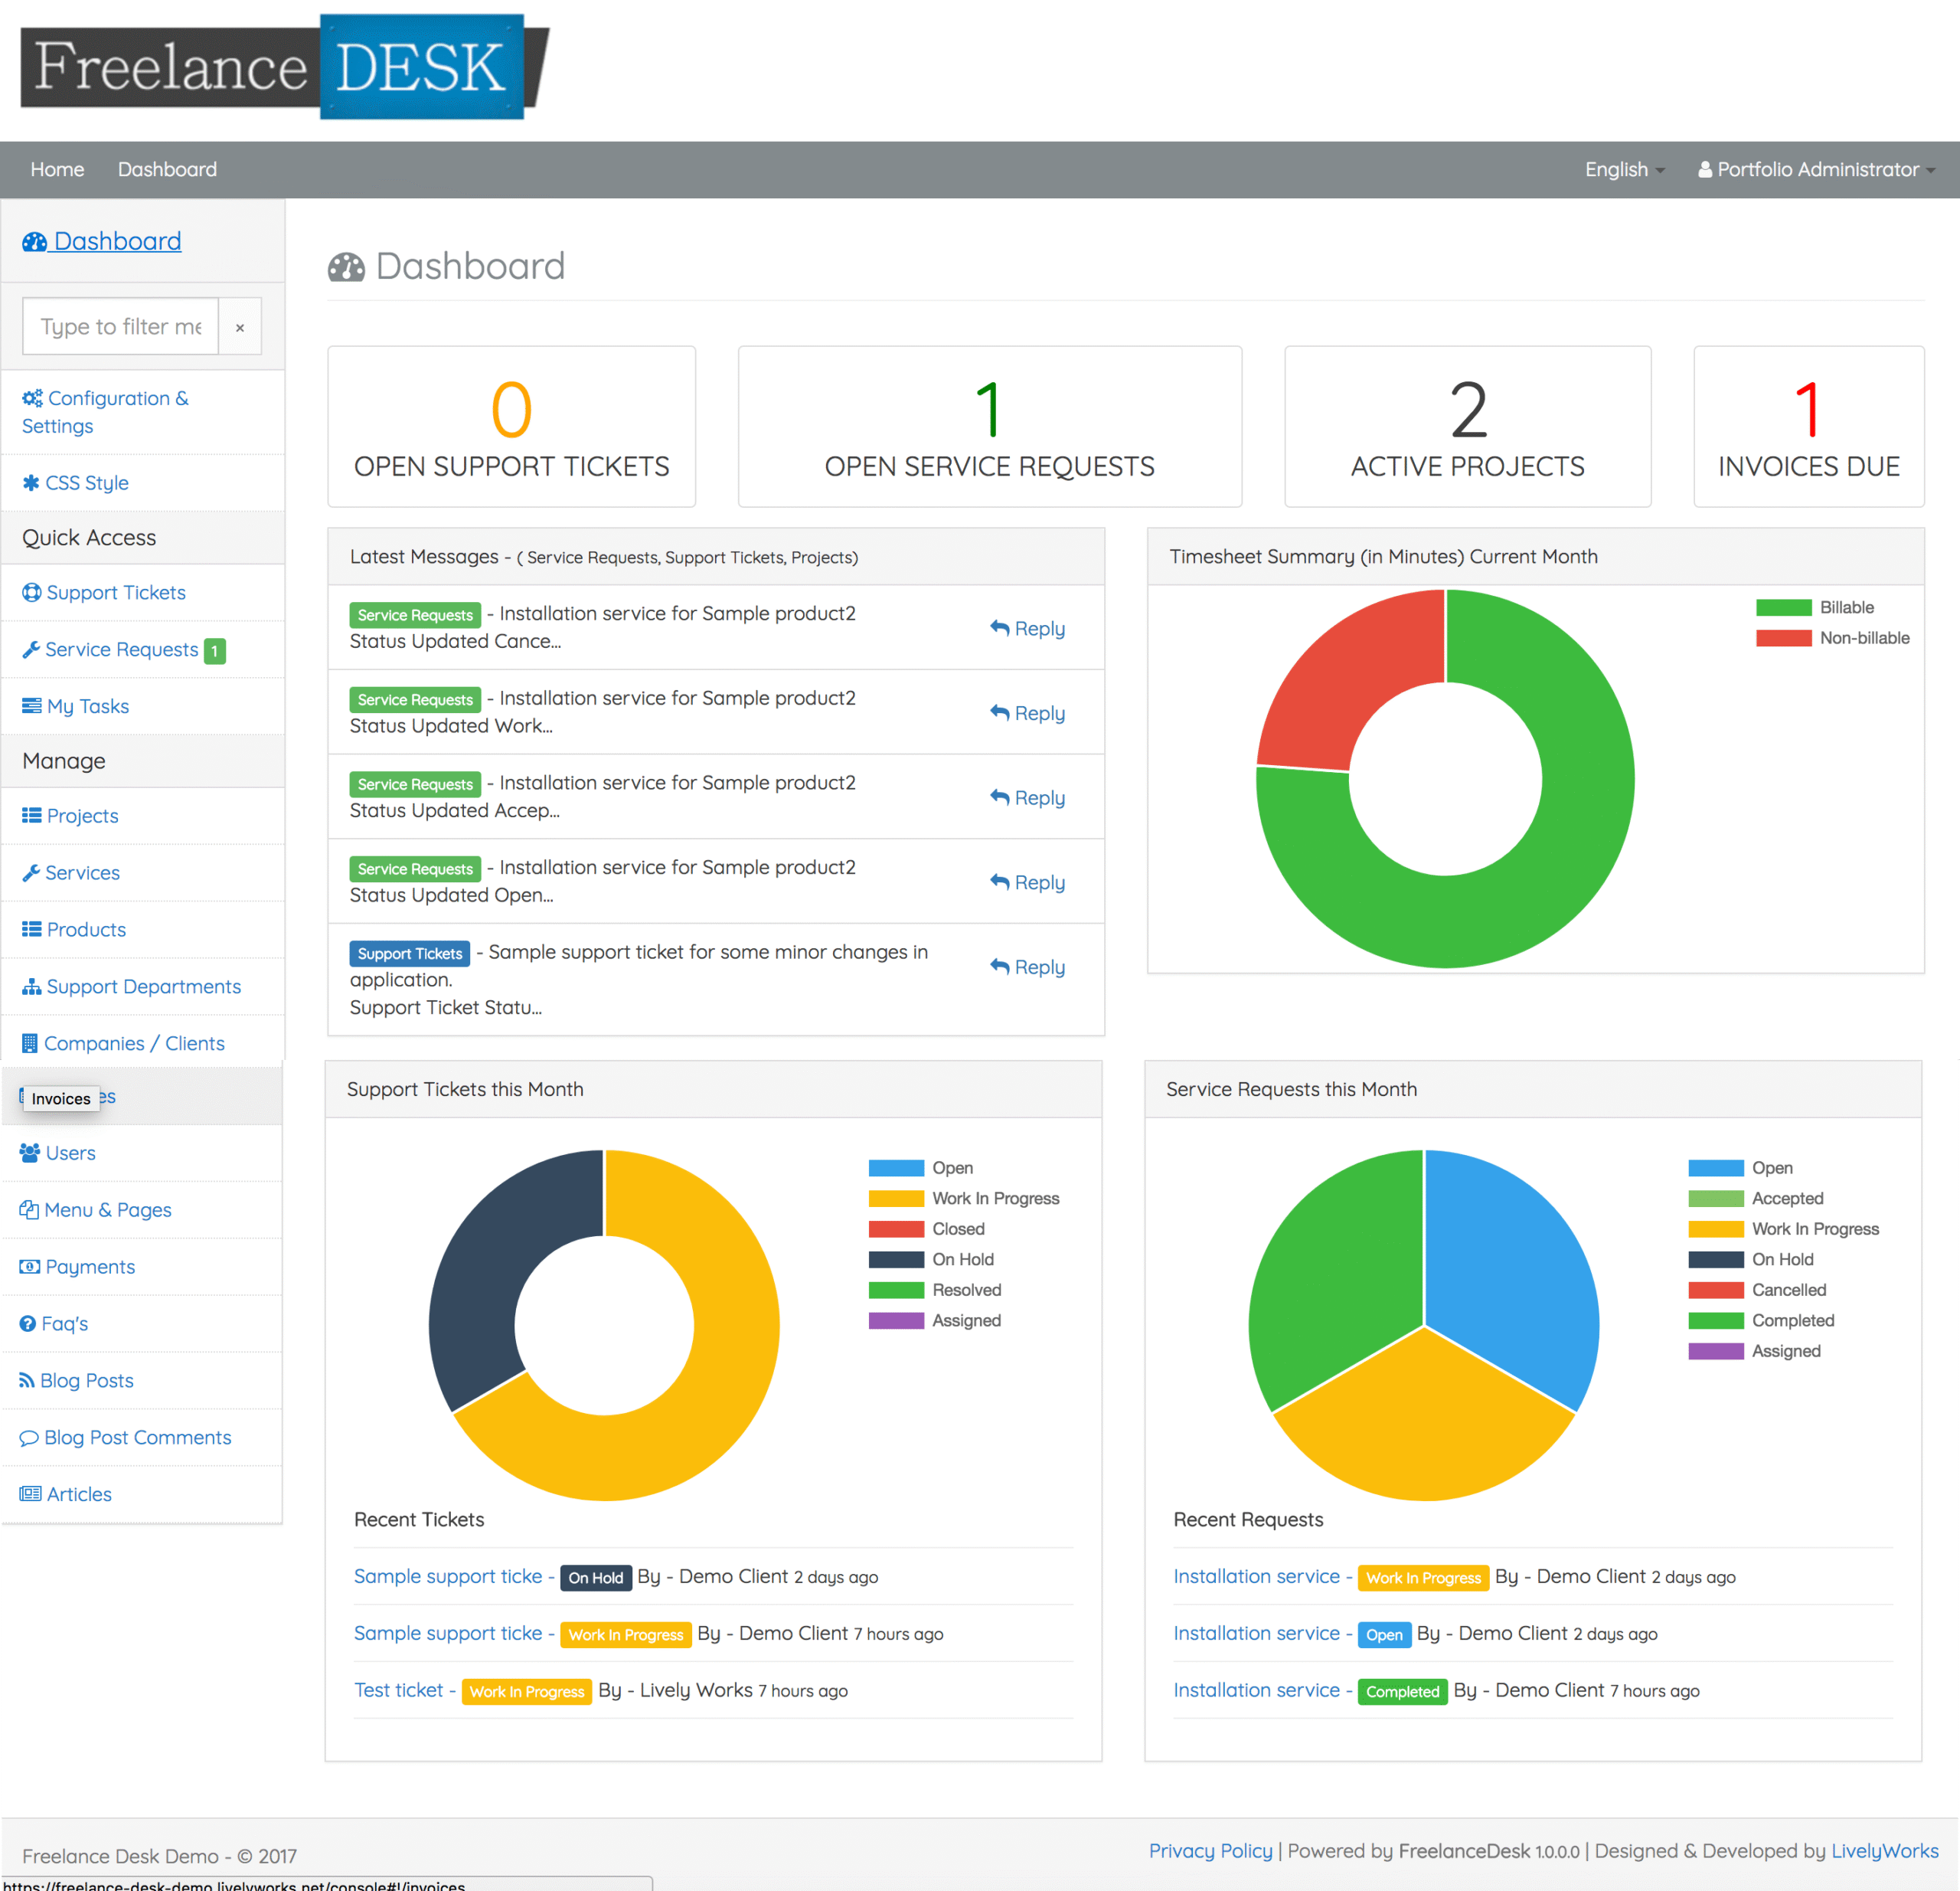Go to My Tasks
This screenshot has width=1960, height=1891.
[x=87, y=705]
